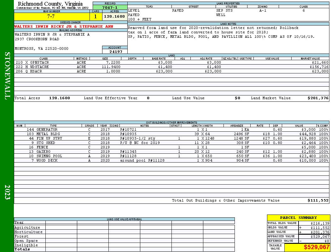Click value $23,400 for swimming pool
Image resolution: width=331 pixels, height=252 pixels.
(308, 156)
